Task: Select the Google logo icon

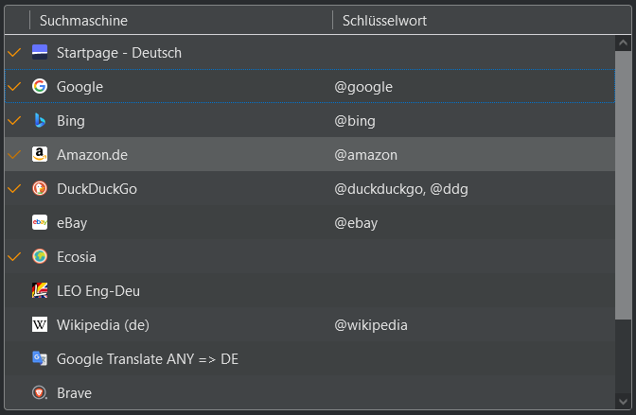Action: [x=40, y=86]
